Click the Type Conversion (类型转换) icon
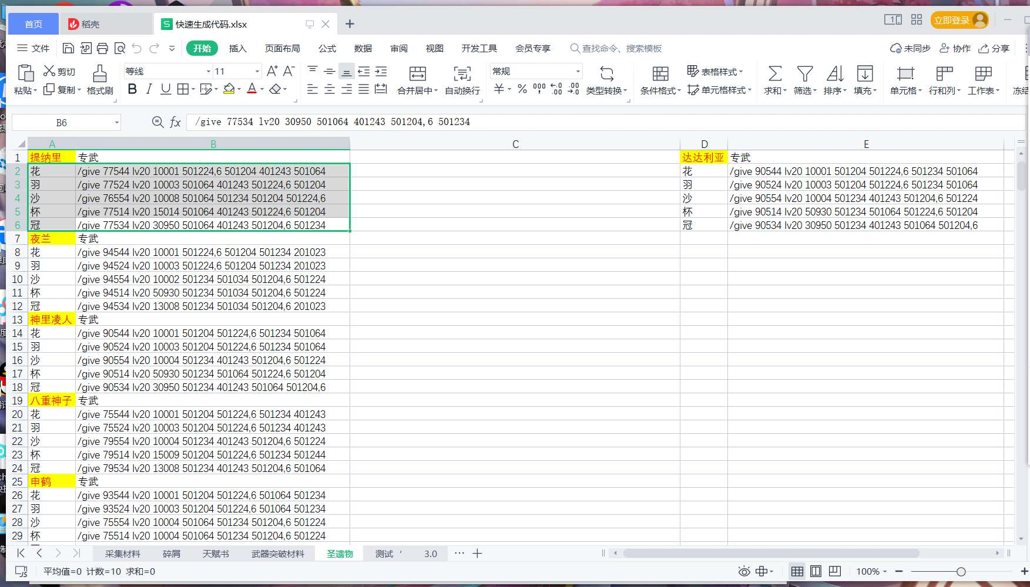Image resolution: width=1030 pixels, height=587 pixels. [x=606, y=73]
